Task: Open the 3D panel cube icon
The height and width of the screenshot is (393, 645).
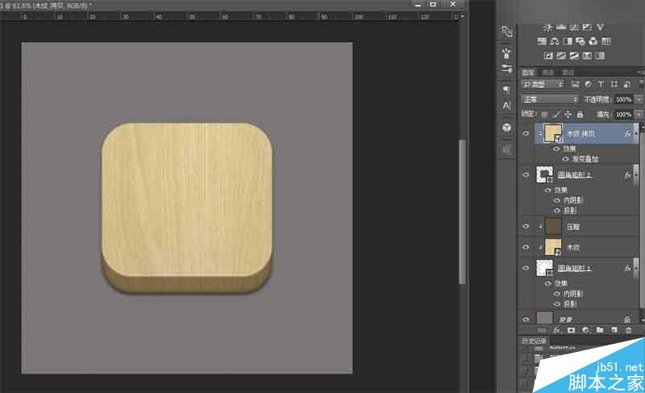Action: [507, 128]
